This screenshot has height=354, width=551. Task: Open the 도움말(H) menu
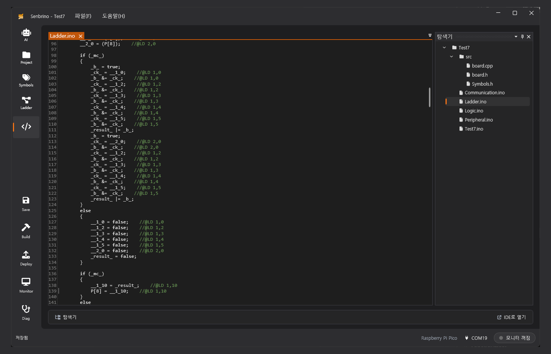[113, 16]
